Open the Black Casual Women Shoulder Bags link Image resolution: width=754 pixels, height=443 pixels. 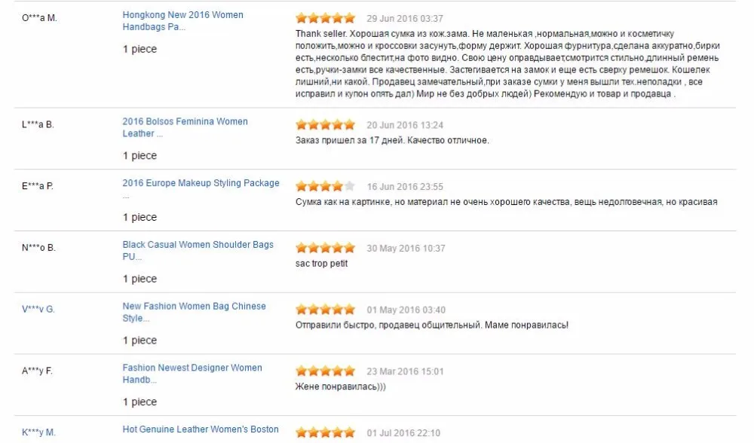198,250
